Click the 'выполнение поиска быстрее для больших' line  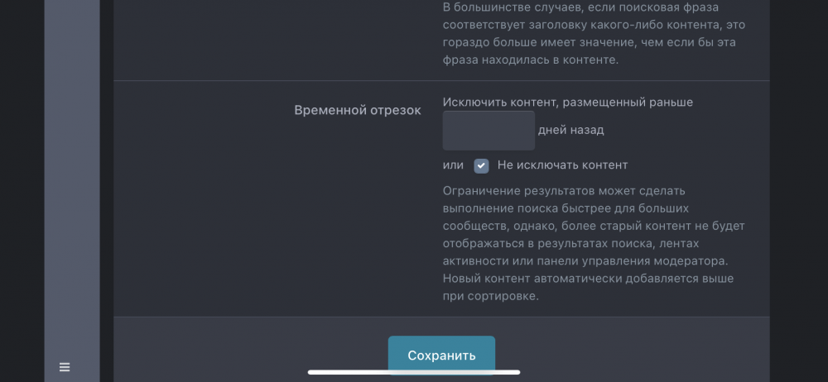tap(566, 208)
